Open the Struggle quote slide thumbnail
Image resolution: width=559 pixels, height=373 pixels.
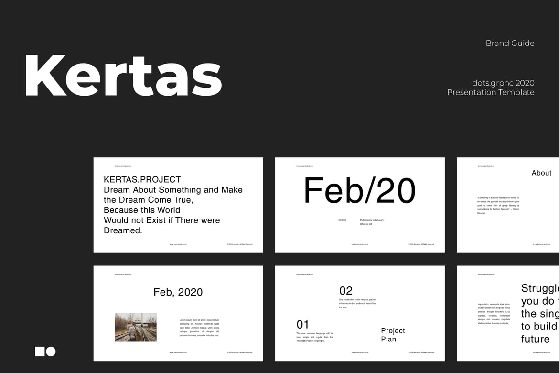(x=508, y=313)
